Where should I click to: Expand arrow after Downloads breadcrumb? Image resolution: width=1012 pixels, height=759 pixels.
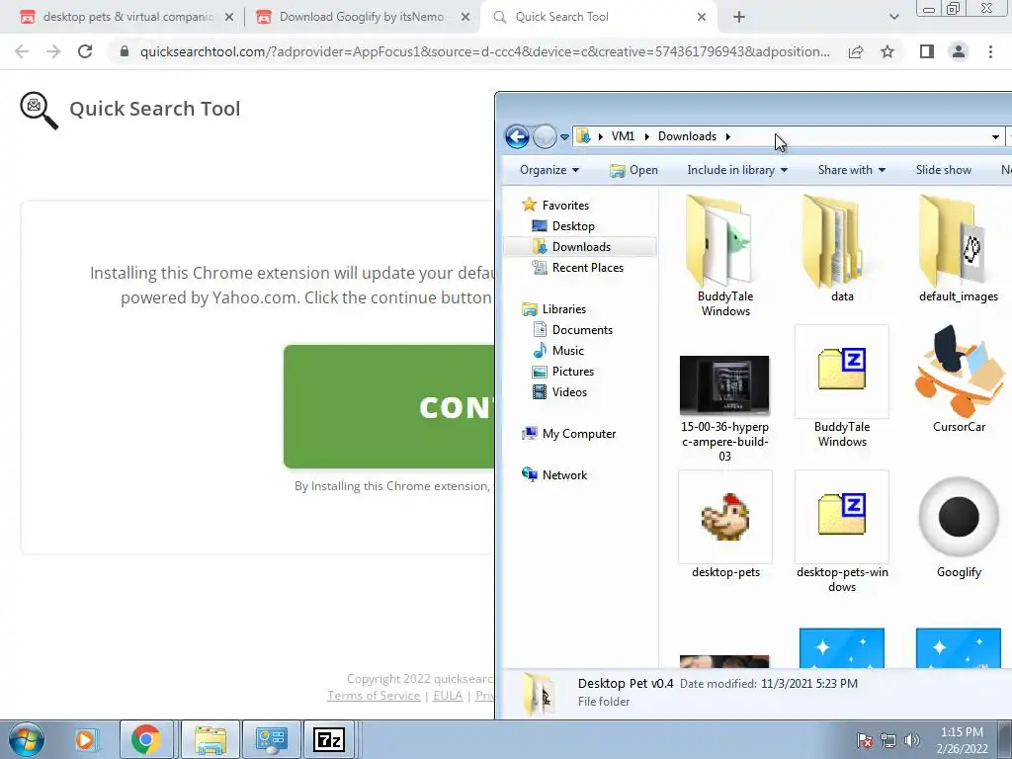[728, 136]
